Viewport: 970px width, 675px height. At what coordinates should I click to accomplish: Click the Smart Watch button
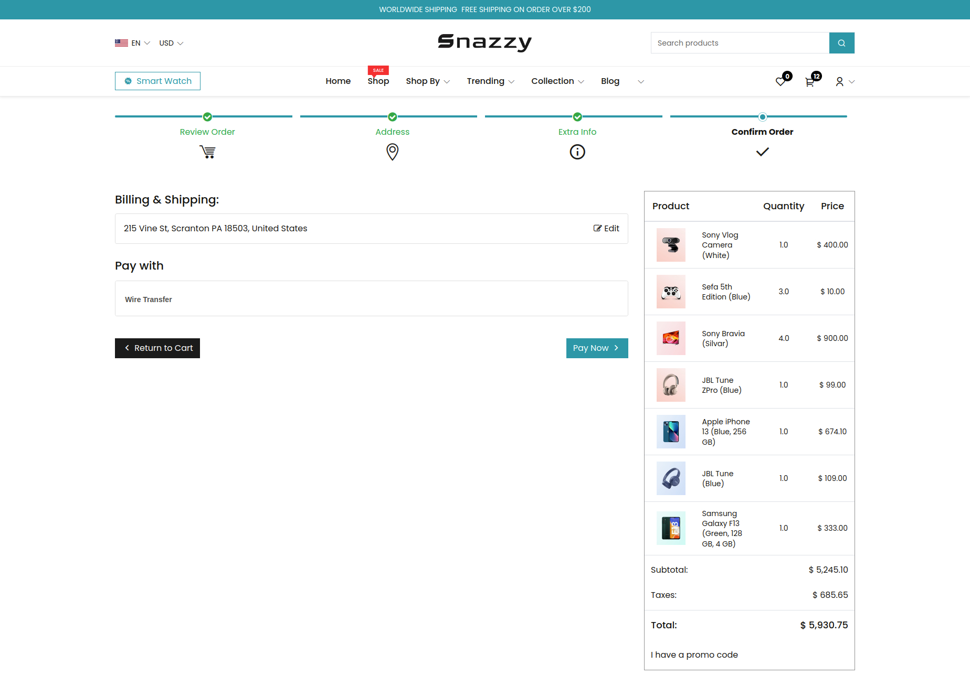(x=157, y=81)
